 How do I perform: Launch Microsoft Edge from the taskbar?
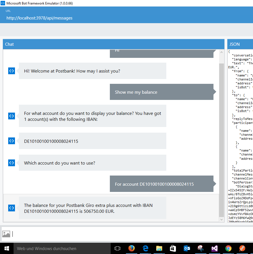coord(145,248)
